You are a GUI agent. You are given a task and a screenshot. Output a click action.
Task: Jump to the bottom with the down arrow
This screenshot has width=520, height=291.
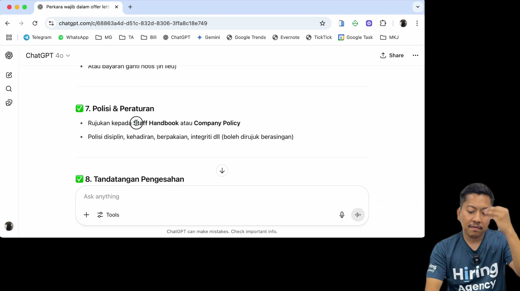(x=222, y=171)
